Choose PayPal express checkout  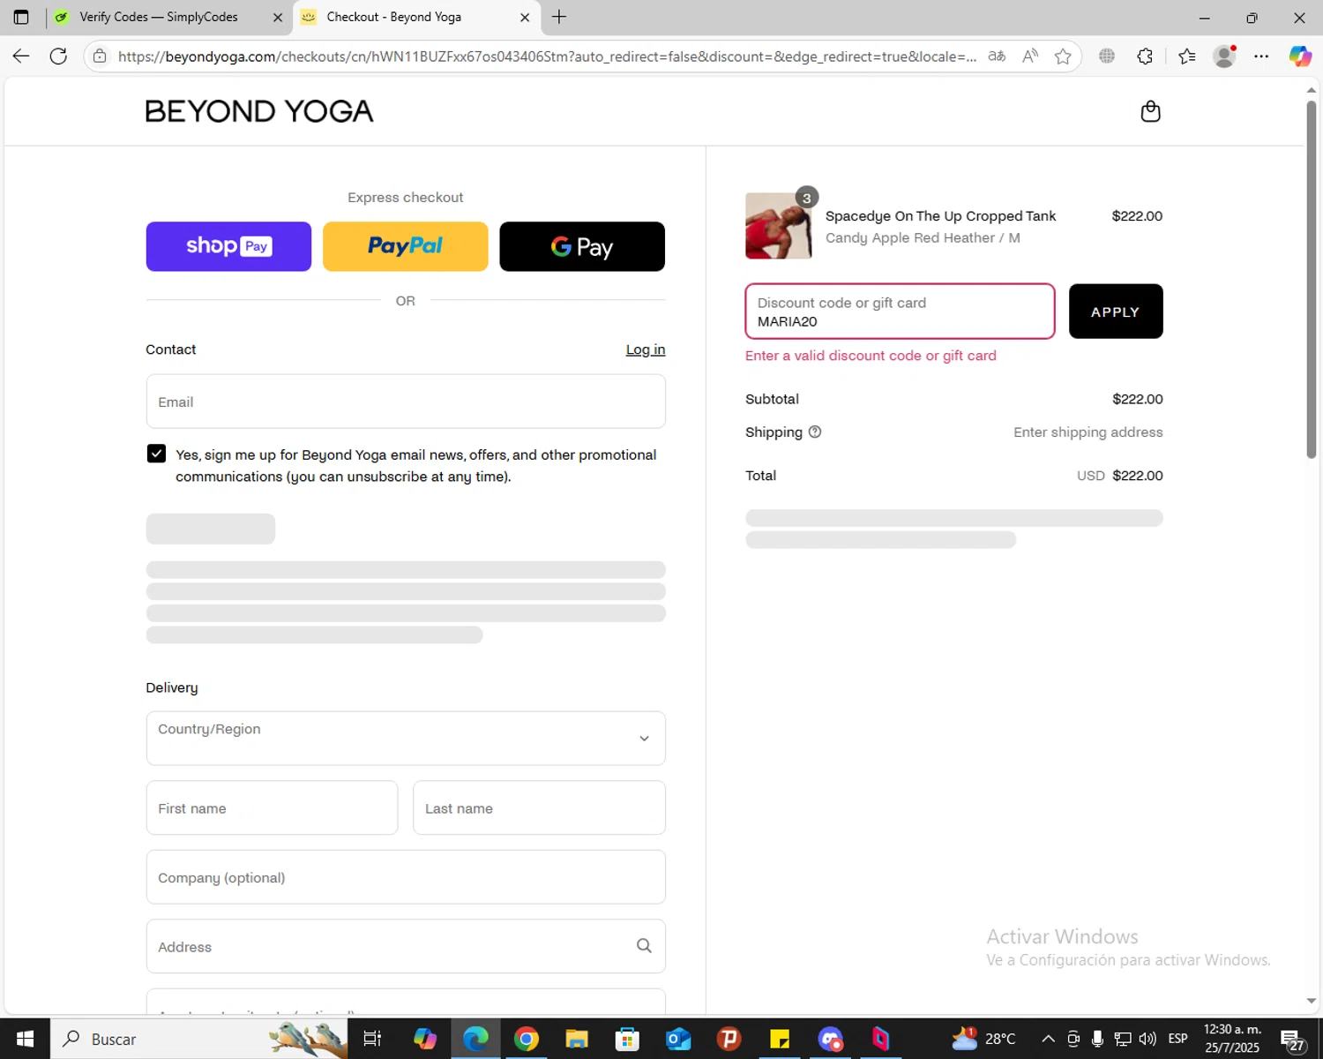(406, 246)
